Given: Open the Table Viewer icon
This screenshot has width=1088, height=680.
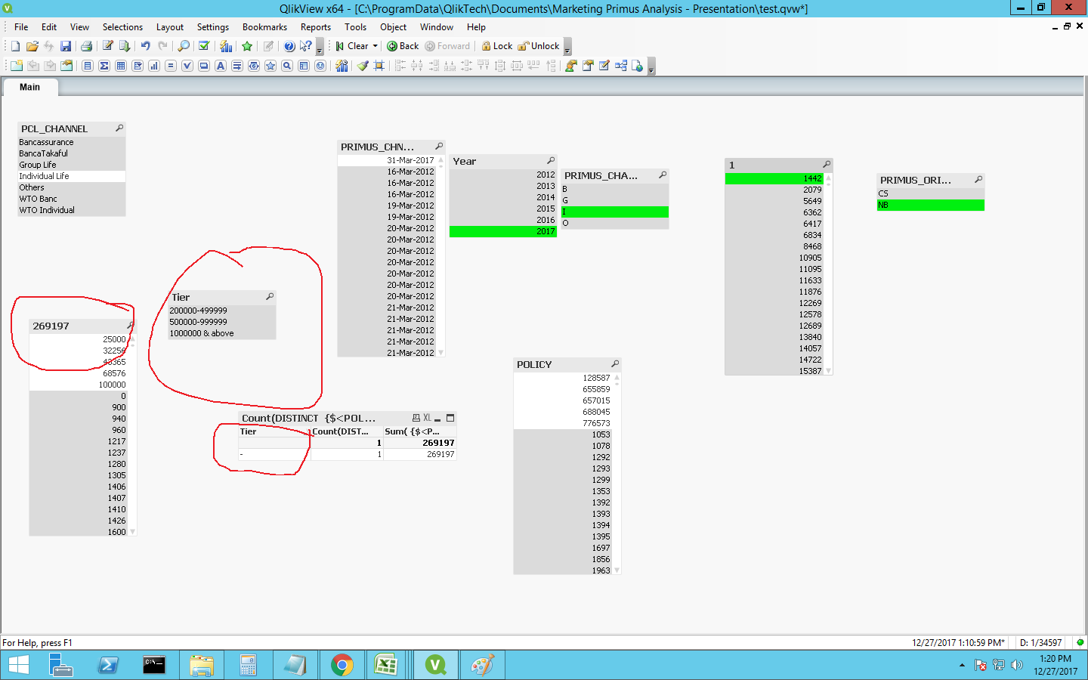Looking at the screenshot, I should tap(620, 66).
